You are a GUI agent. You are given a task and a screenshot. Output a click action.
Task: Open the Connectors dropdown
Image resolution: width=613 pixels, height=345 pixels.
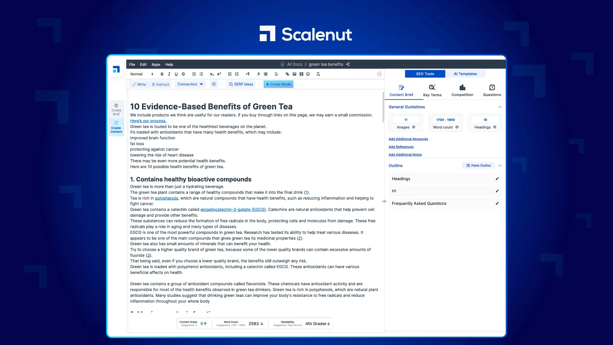pos(190,84)
